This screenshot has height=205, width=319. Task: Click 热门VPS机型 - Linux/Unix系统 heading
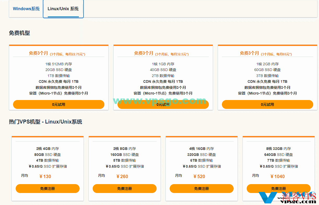pyautogui.click(x=46, y=122)
